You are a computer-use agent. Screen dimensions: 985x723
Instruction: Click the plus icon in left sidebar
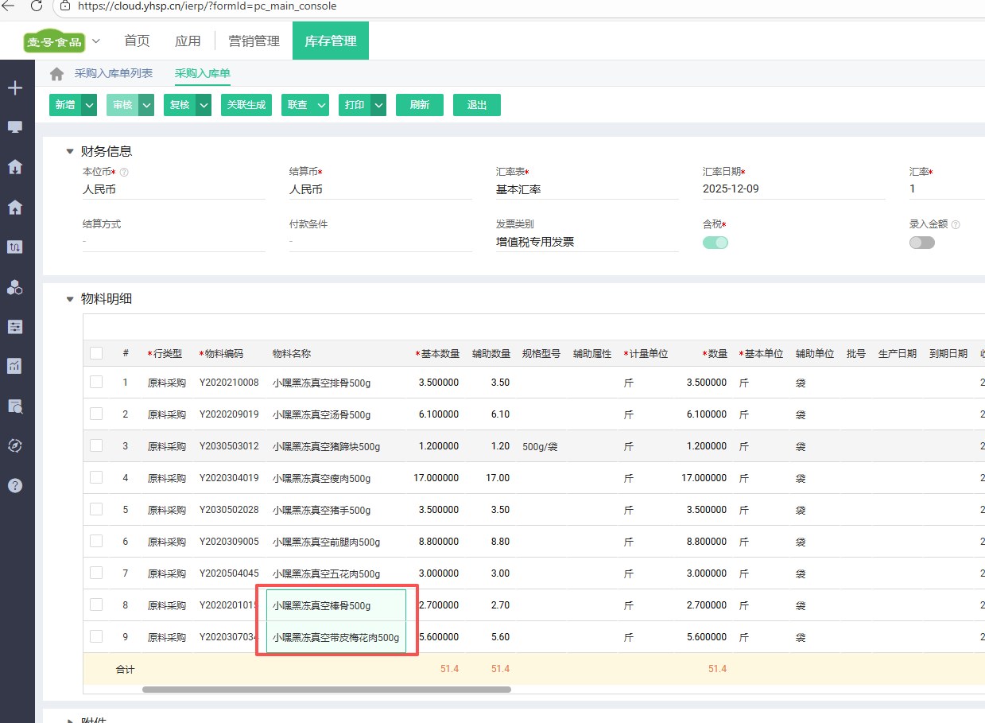[14, 87]
